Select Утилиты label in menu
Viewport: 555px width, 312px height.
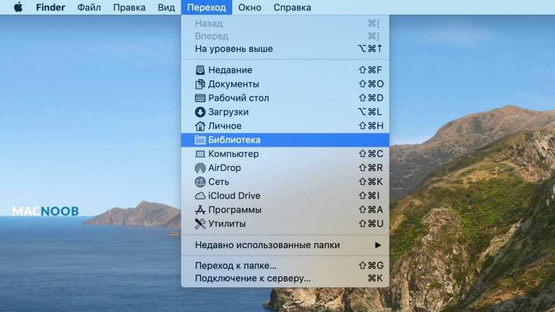click(x=227, y=224)
